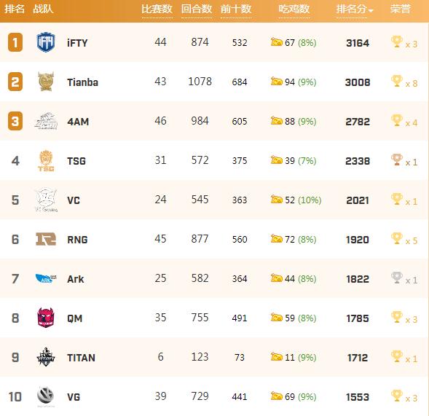
Task: Click the TSG team logo
Action: point(46,160)
